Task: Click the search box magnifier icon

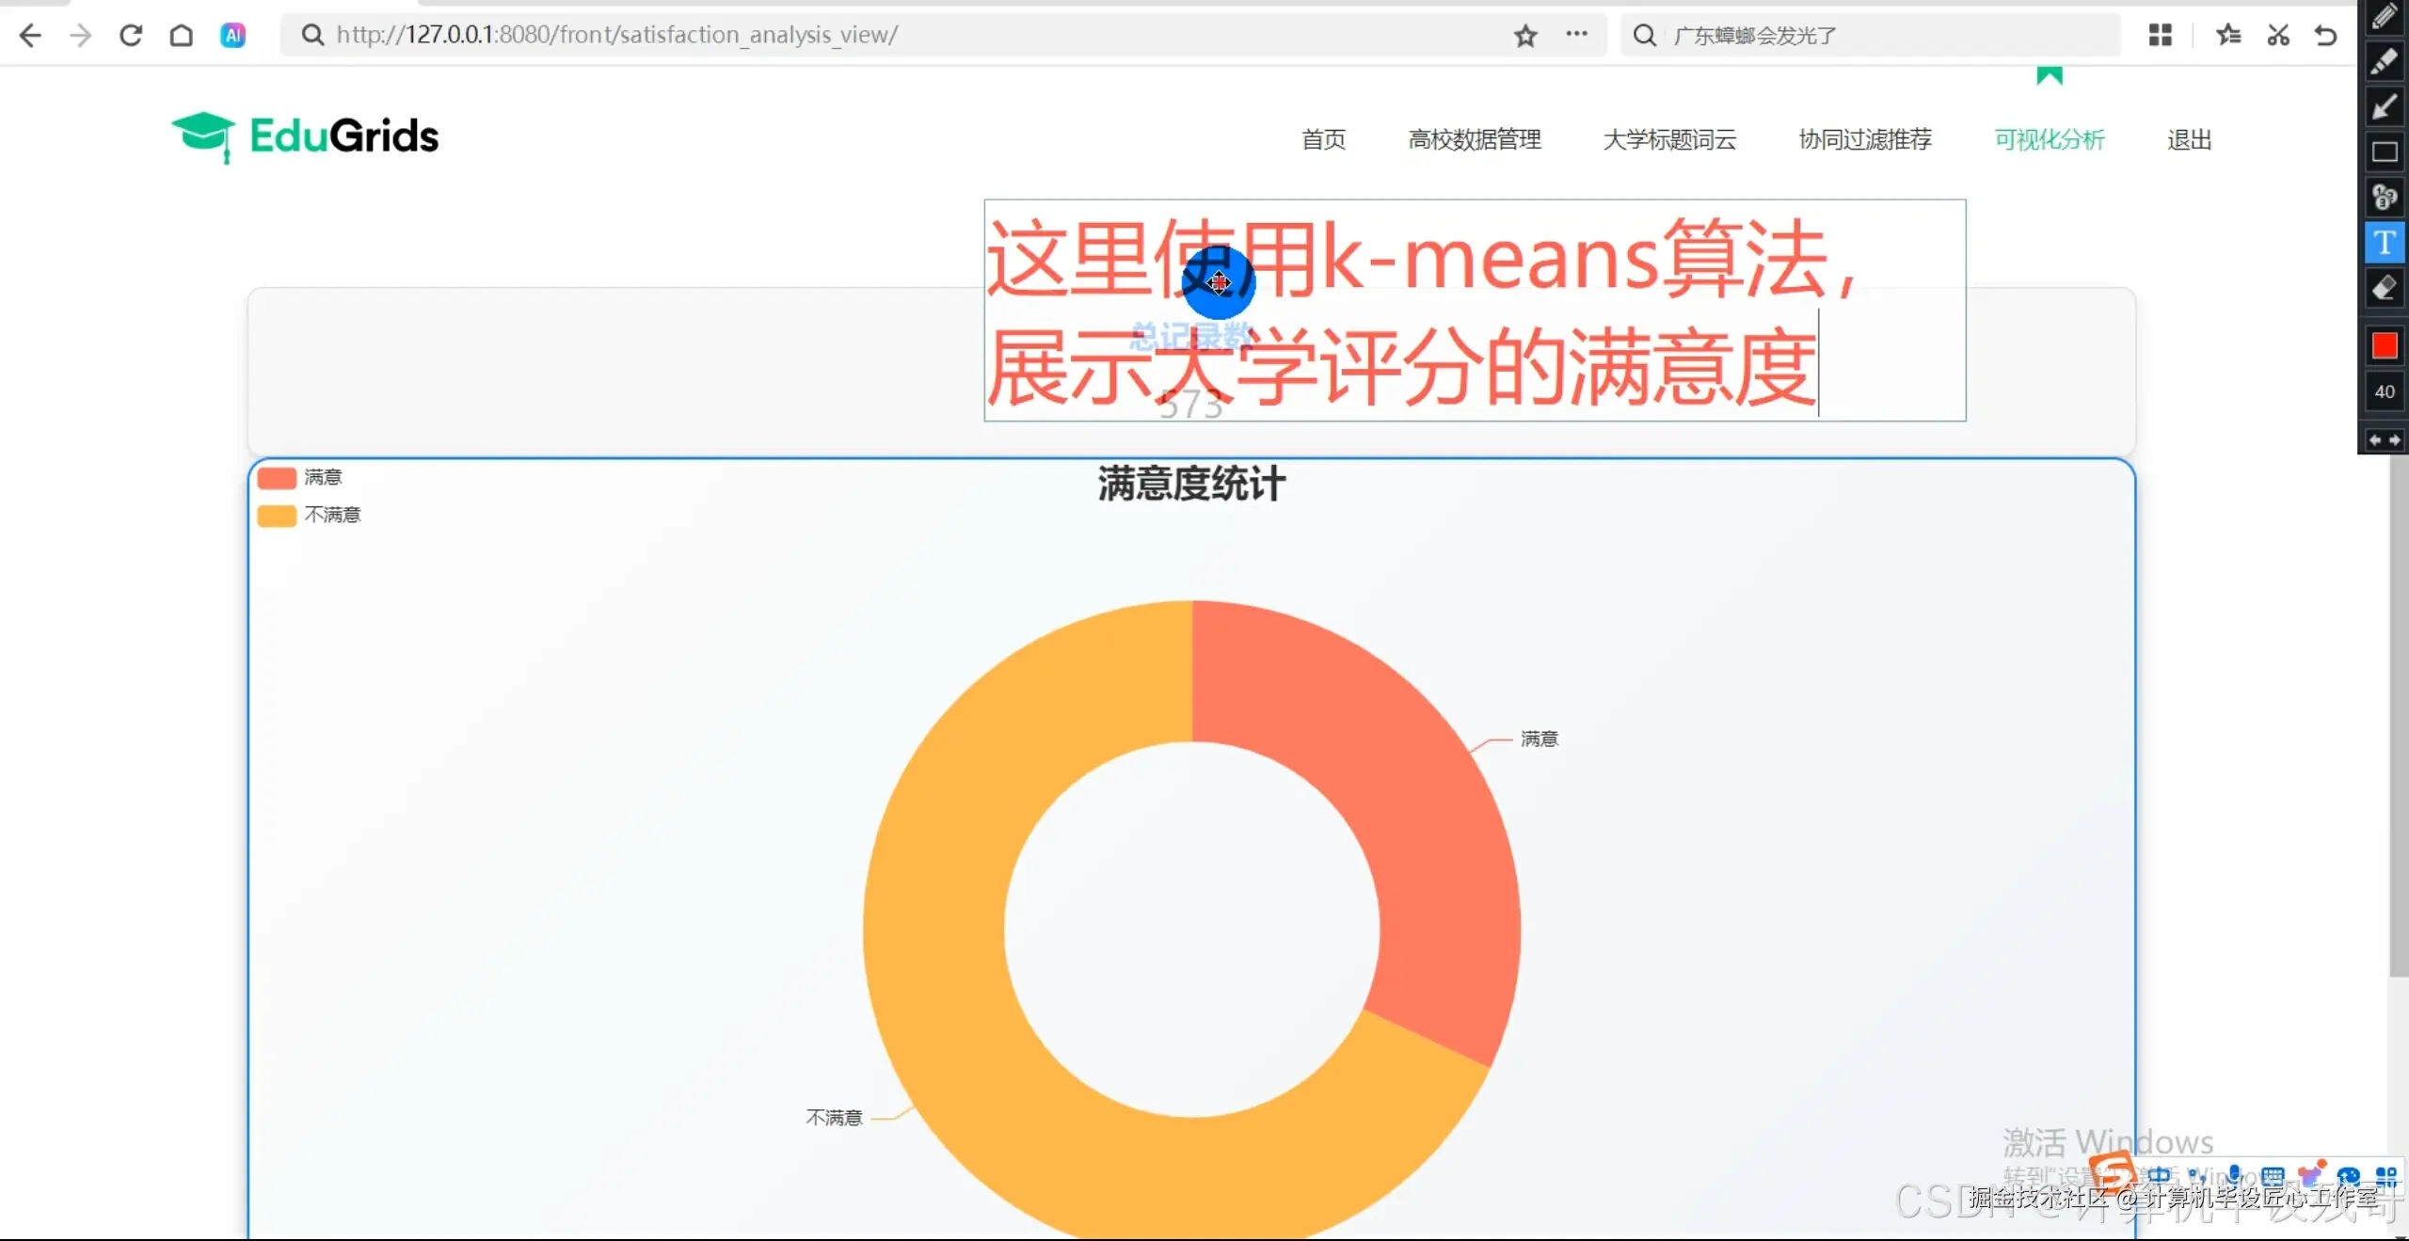Action: 1644,36
